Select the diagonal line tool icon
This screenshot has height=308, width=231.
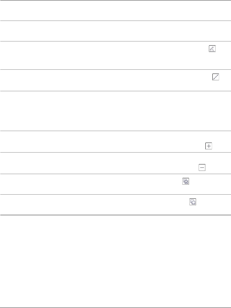coord(215,77)
